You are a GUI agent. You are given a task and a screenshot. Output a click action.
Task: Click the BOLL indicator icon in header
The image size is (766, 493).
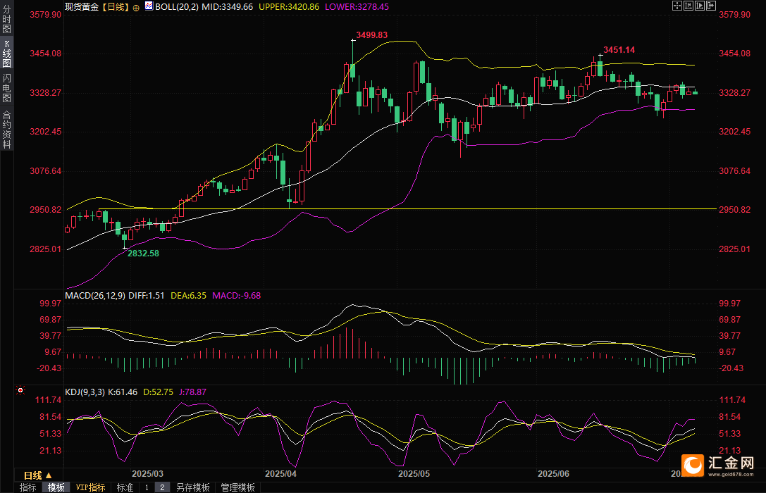pyautogui.click(x=148, y=6)
